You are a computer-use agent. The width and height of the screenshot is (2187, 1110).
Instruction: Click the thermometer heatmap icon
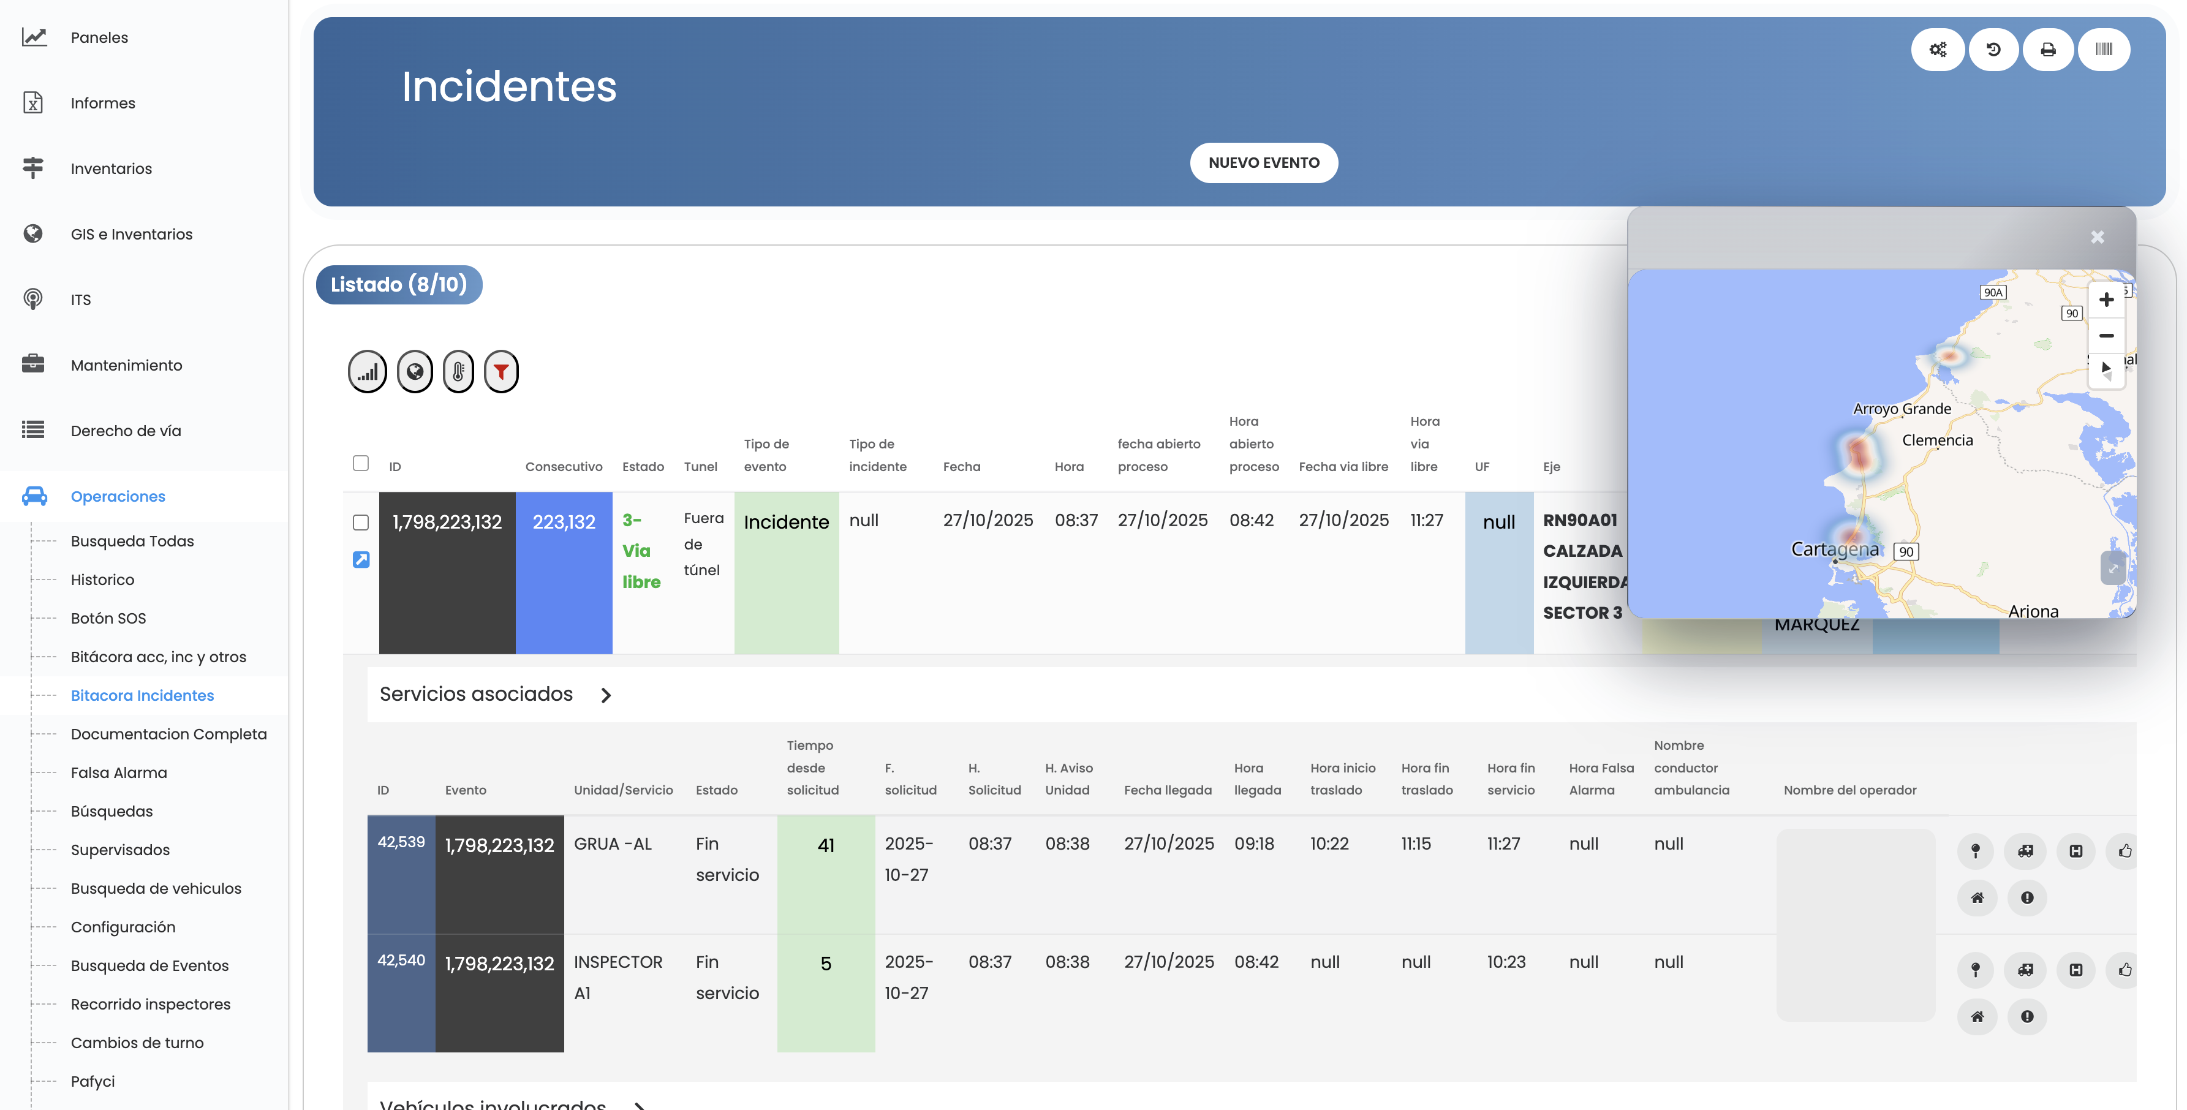pos(458,372)
